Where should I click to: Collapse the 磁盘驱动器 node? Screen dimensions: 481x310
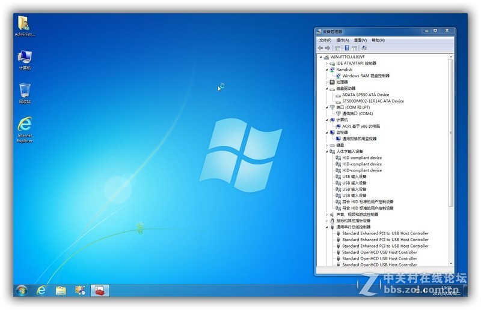click(326, 89)
